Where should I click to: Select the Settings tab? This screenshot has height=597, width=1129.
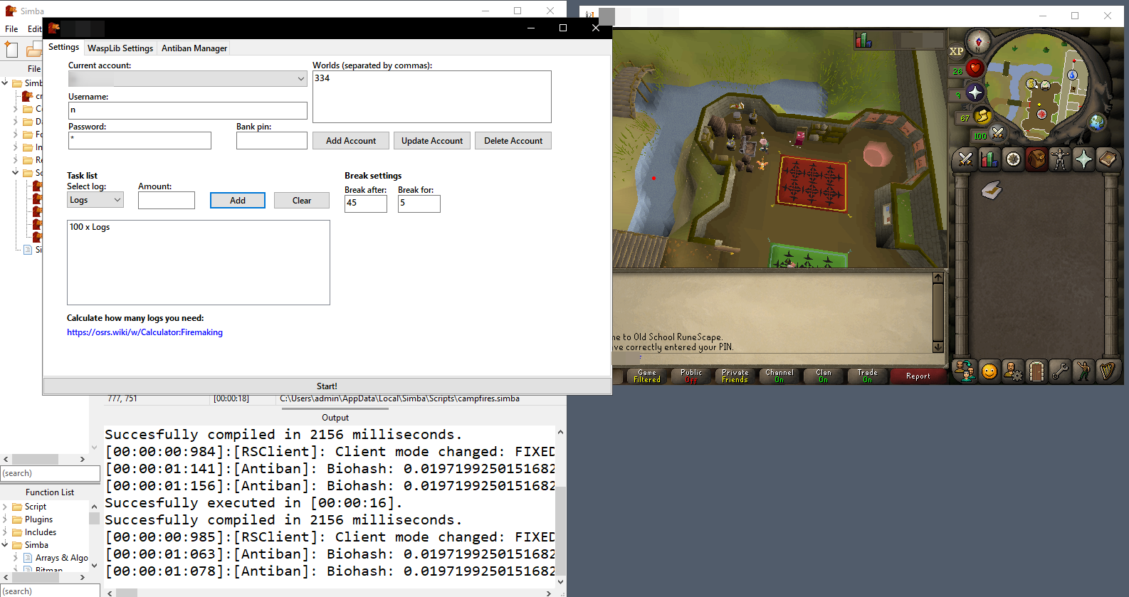click(63, 47)
